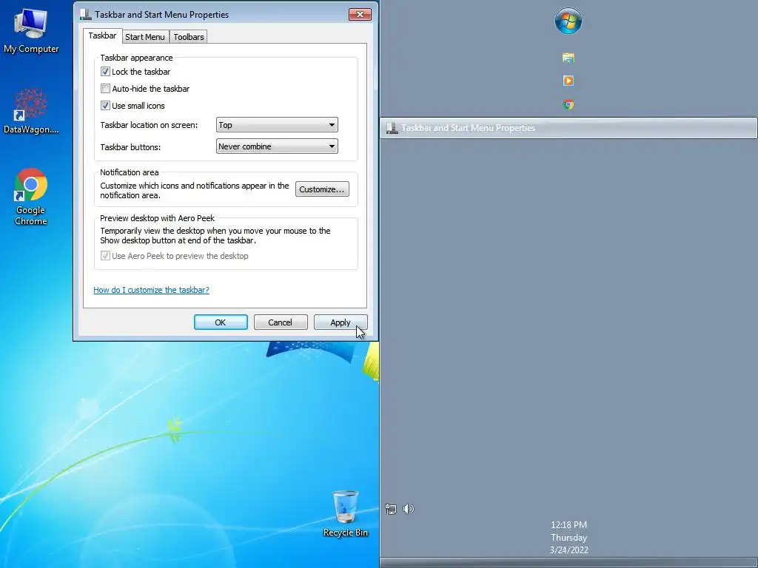Select the DataWagon desktop shortcut
Image resolution: width=758 pixels, height=568 pixels.
pyautogui.click(x=31, y=111)
